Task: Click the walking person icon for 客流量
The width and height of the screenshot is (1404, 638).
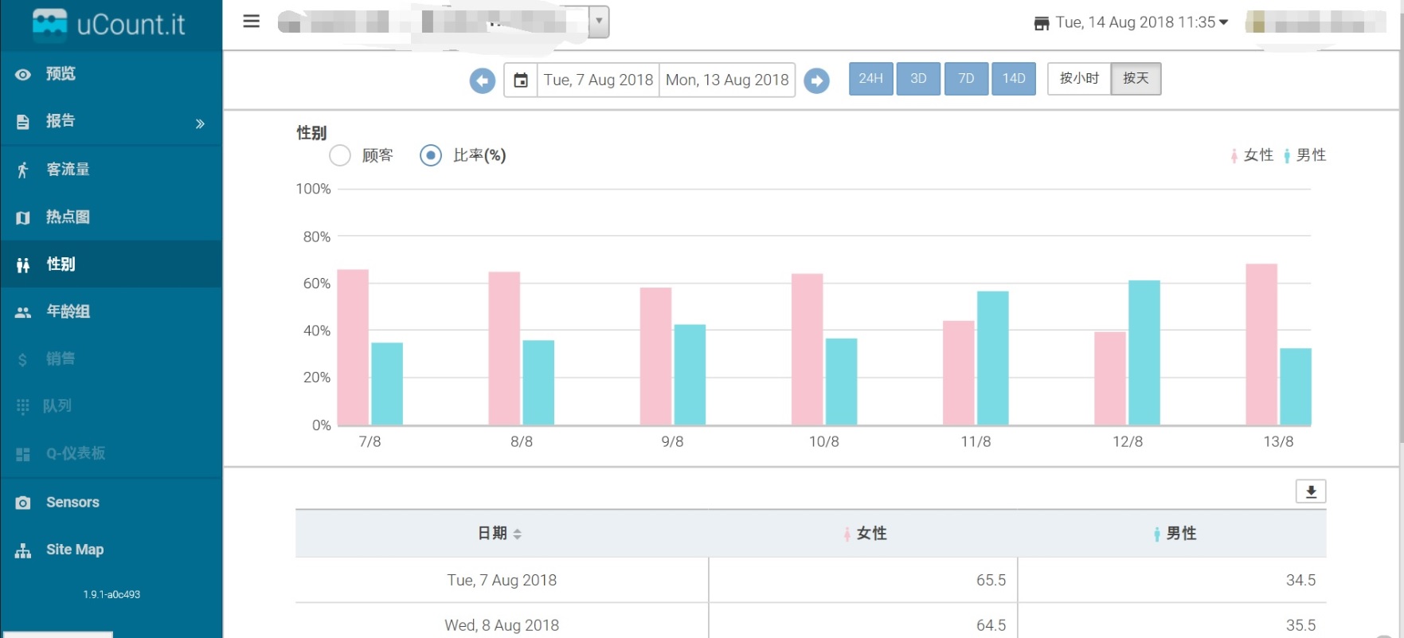Action: pos(23,170)
